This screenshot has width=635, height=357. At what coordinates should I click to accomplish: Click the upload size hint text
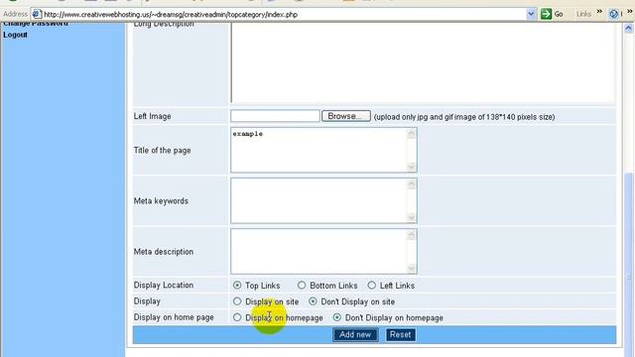(464, 117)
